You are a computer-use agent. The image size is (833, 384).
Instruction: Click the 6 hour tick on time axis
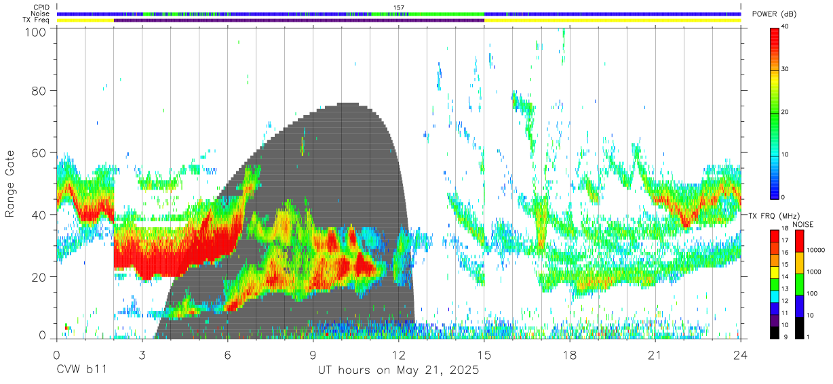pos(227,355)
